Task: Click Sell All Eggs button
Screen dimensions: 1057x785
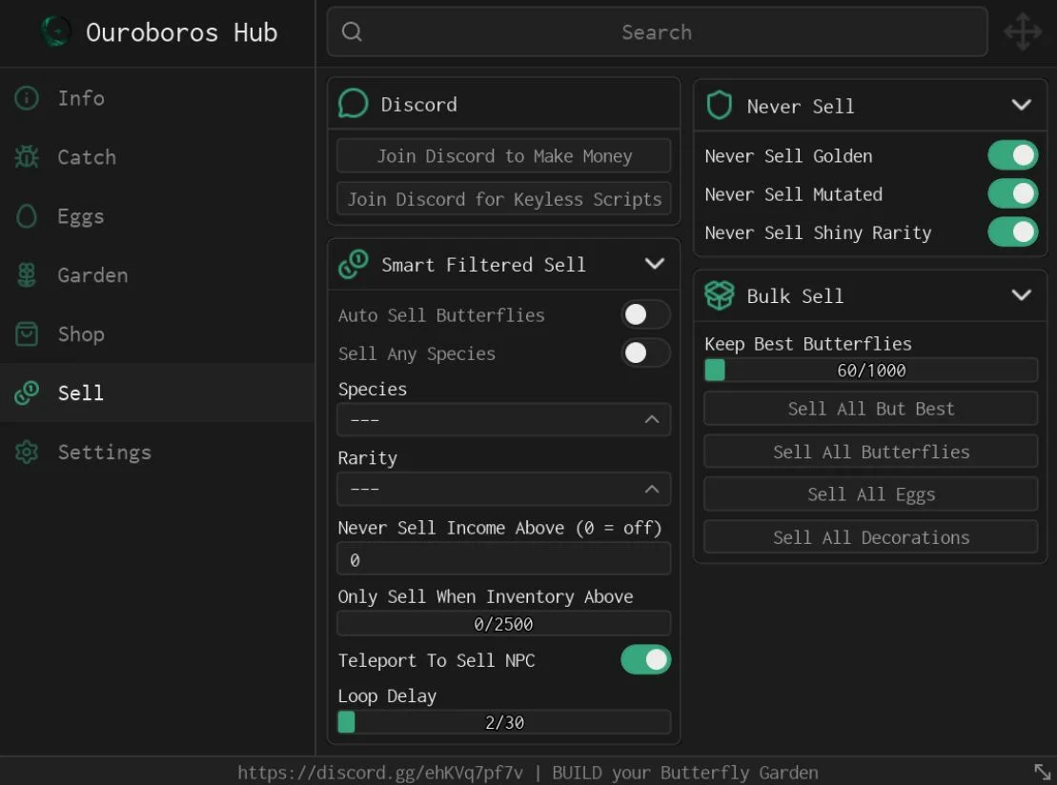Action: tap(871, 494)
